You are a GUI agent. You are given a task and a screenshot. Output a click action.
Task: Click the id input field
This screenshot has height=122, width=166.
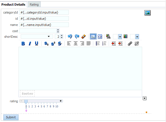coord(44,19)
